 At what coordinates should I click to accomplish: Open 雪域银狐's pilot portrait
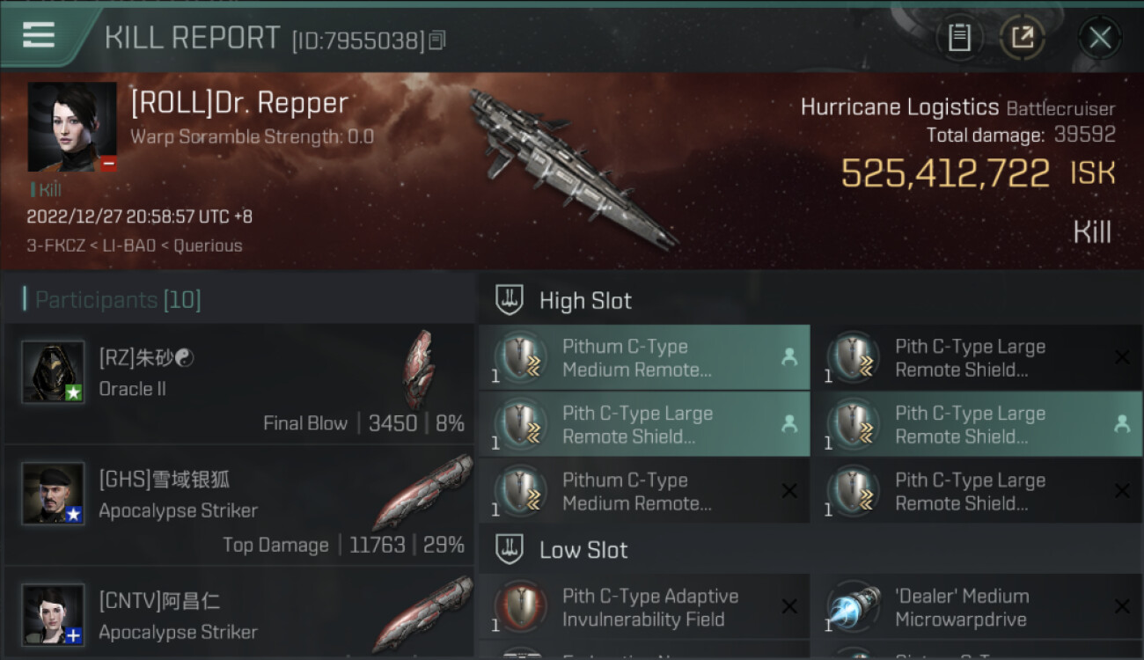pyautogui.click(x=54, y=494)
